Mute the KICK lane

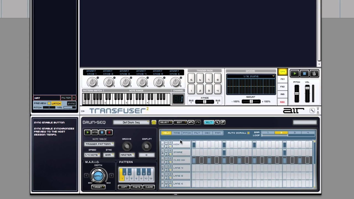pos(166,143)
